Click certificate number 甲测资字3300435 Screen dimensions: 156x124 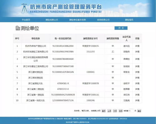click(90, 46)
